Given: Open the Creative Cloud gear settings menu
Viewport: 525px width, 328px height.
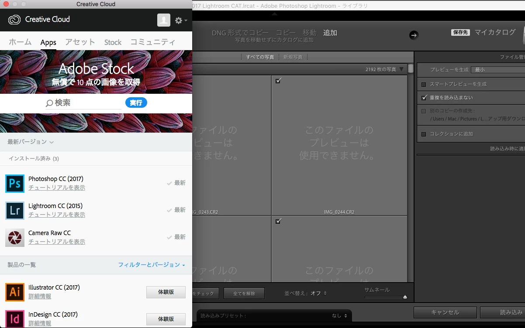Looking at the screenshot, I should (180, 20).
